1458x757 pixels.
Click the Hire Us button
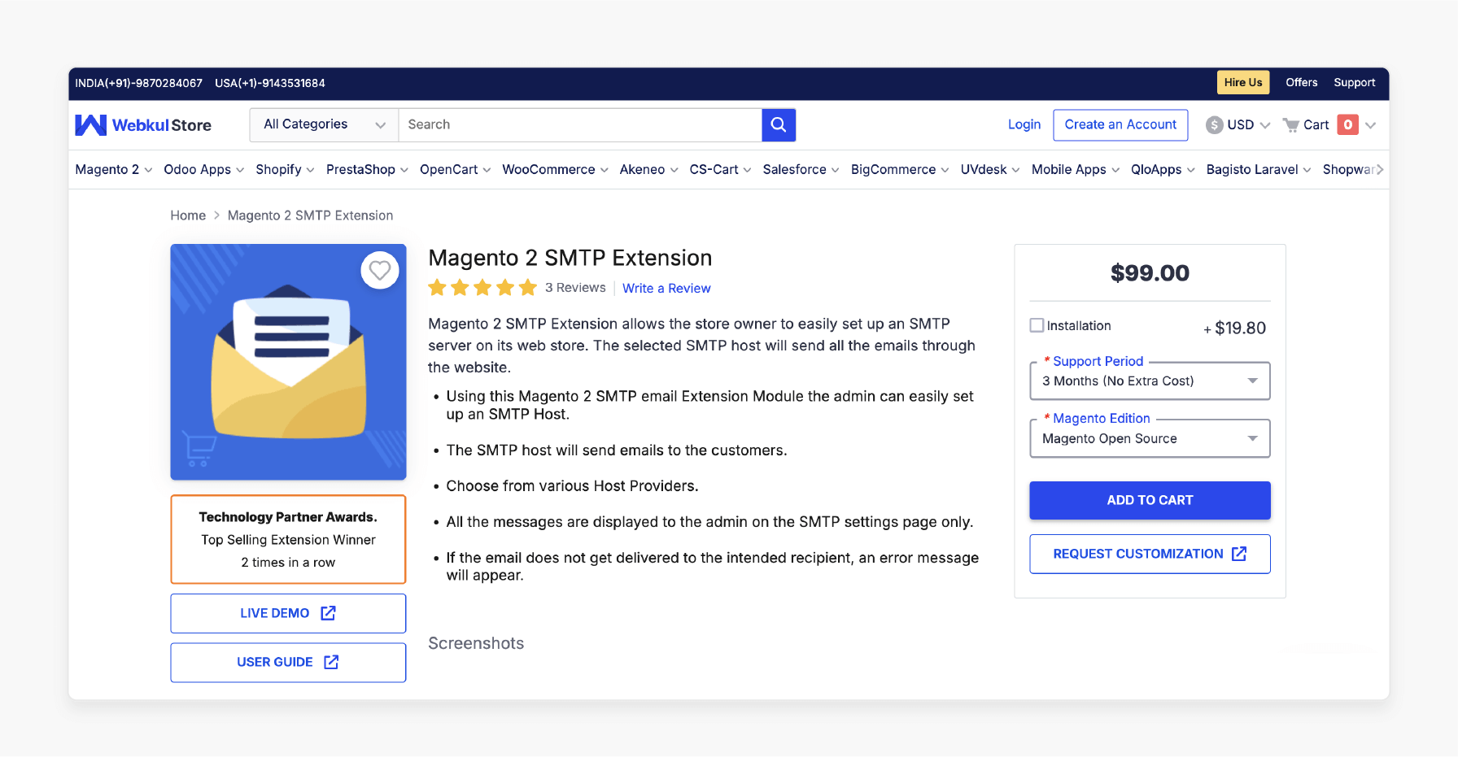pos(1243,82)
